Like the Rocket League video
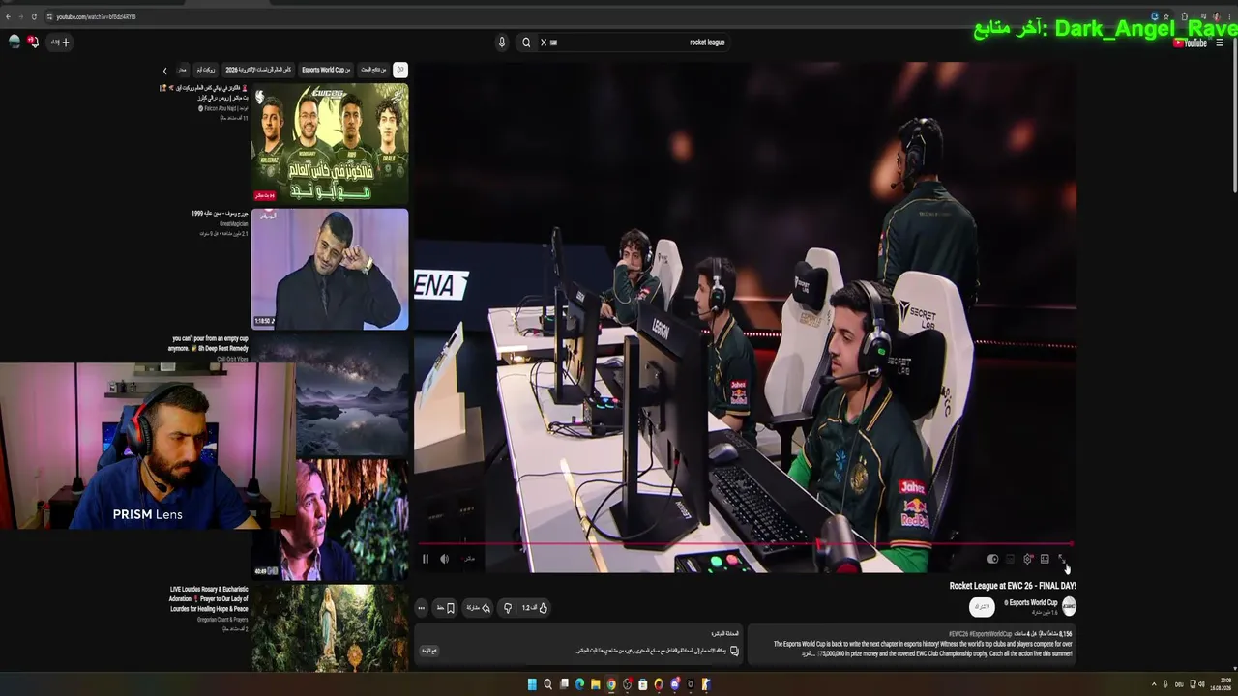The width and height of the screenshot is (1238, 696). click(536, 608)
